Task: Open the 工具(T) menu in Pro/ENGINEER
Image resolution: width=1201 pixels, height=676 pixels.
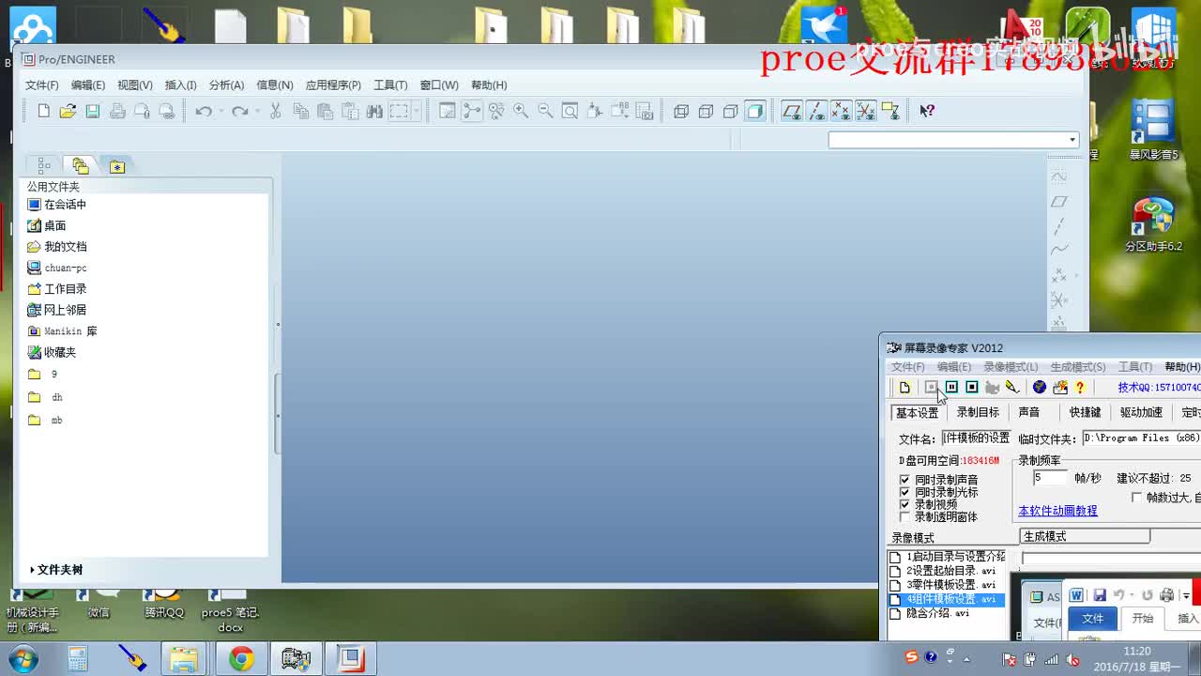Action: point(390,85)
